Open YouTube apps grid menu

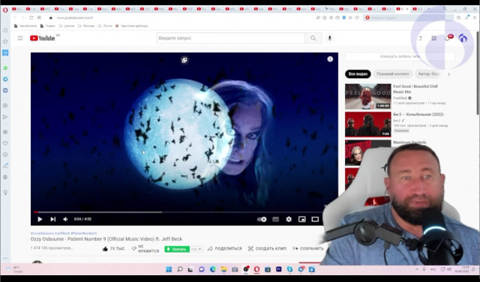point(433,38)
